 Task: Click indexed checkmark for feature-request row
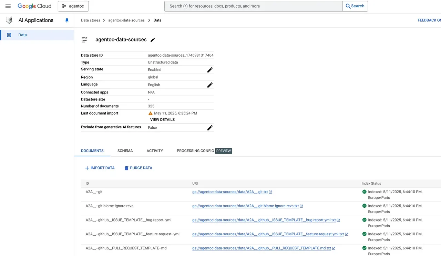coord(364,234)
